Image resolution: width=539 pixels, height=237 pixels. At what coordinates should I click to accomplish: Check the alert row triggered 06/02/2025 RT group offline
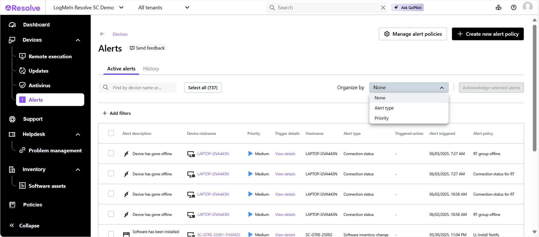[x=111, y=214]
